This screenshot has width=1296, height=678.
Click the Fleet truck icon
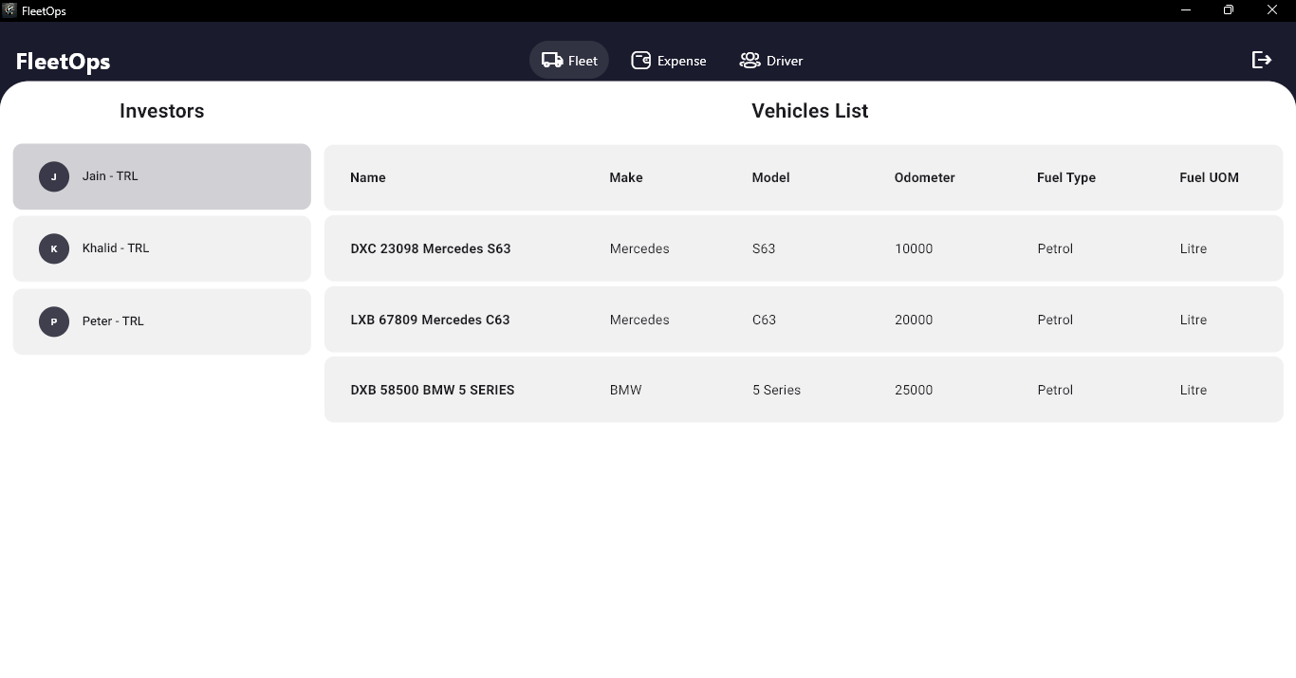[552, 61]
